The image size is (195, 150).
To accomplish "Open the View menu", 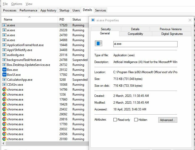I will (x=29, y=4).
